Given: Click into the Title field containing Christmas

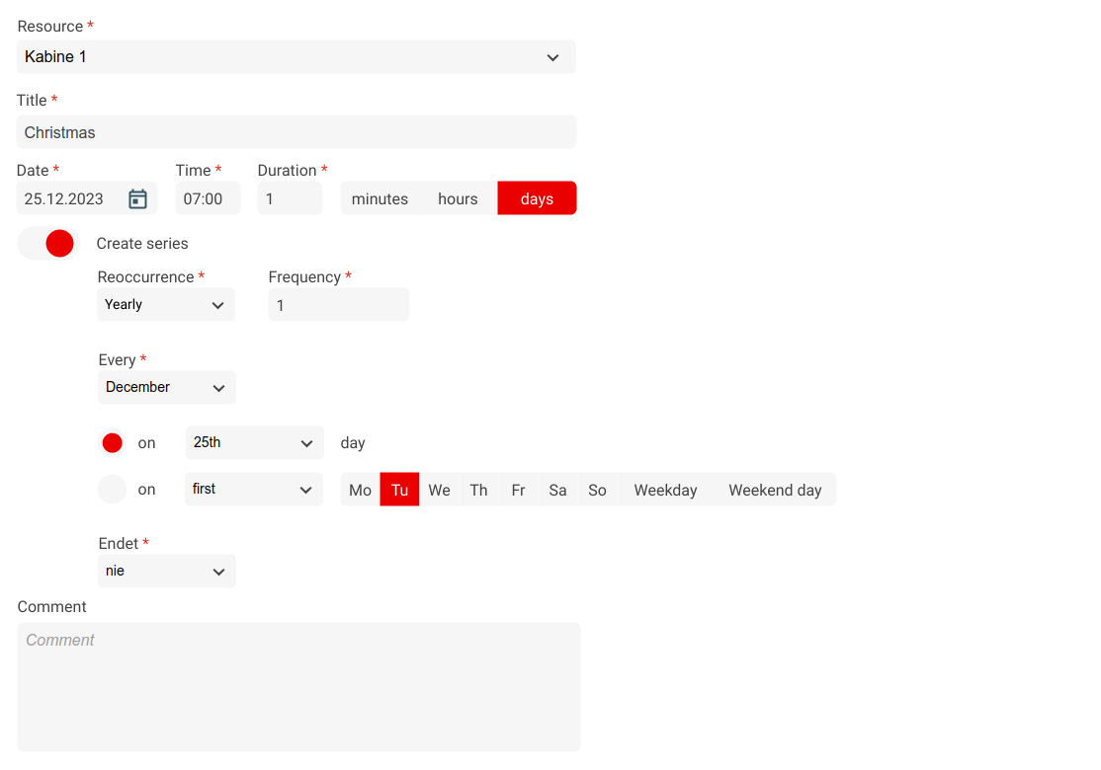Looking at the screenshot, I should click(x=296, y=132).
